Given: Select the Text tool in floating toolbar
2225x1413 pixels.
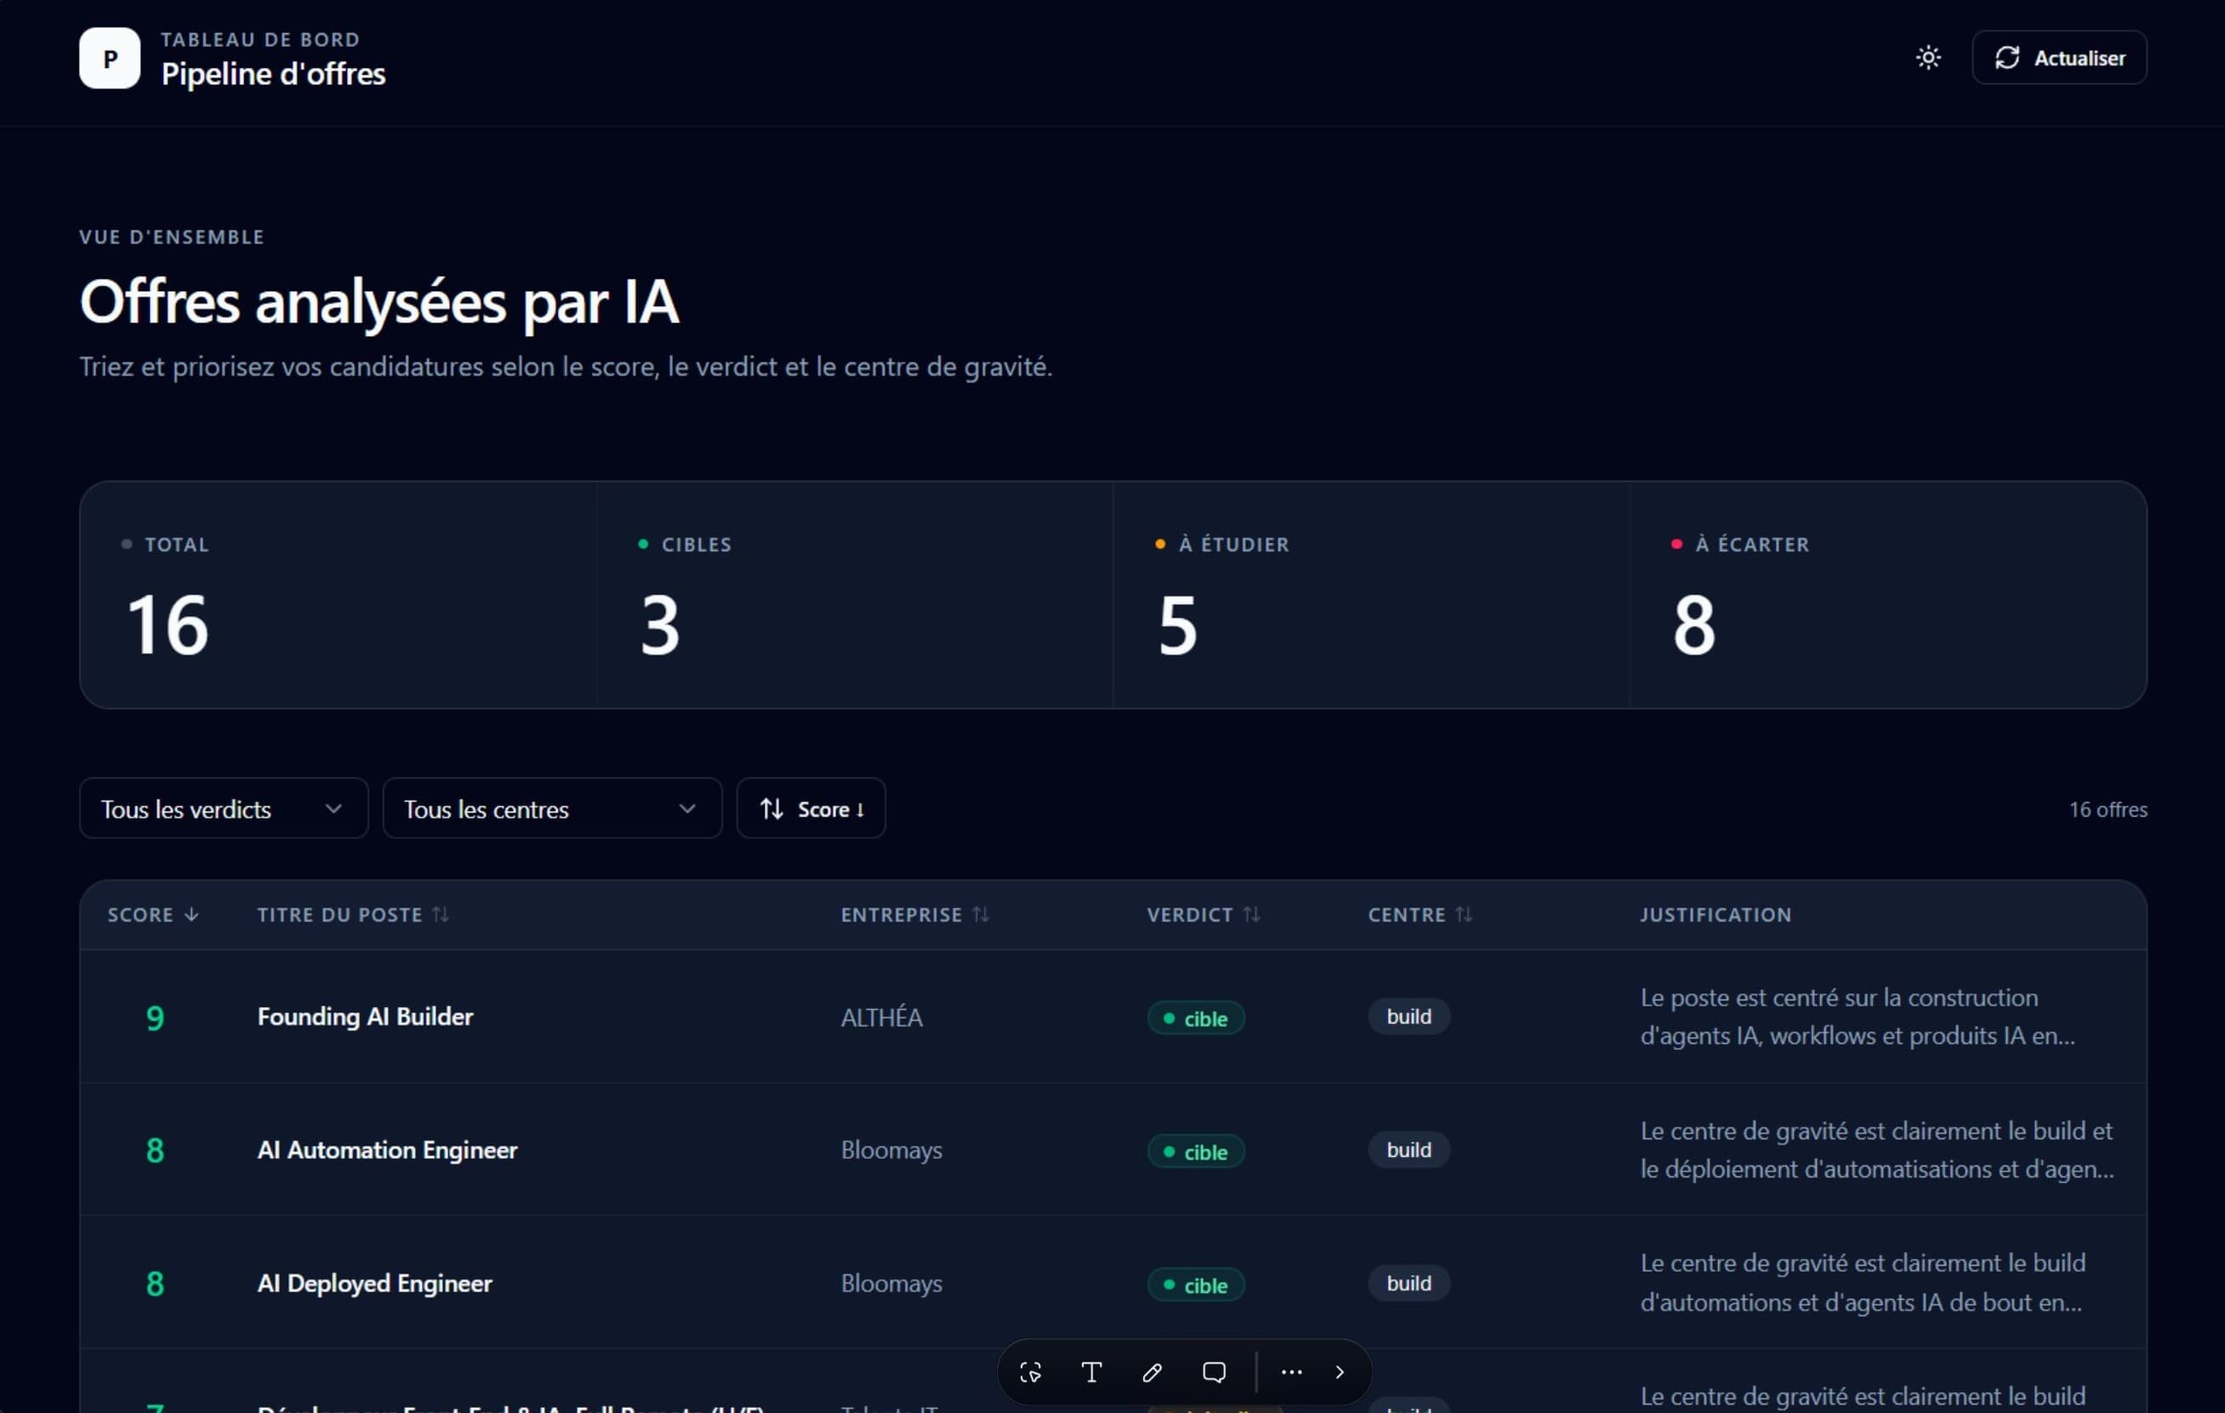Looking at the screenshot, I should 1091,1372.
